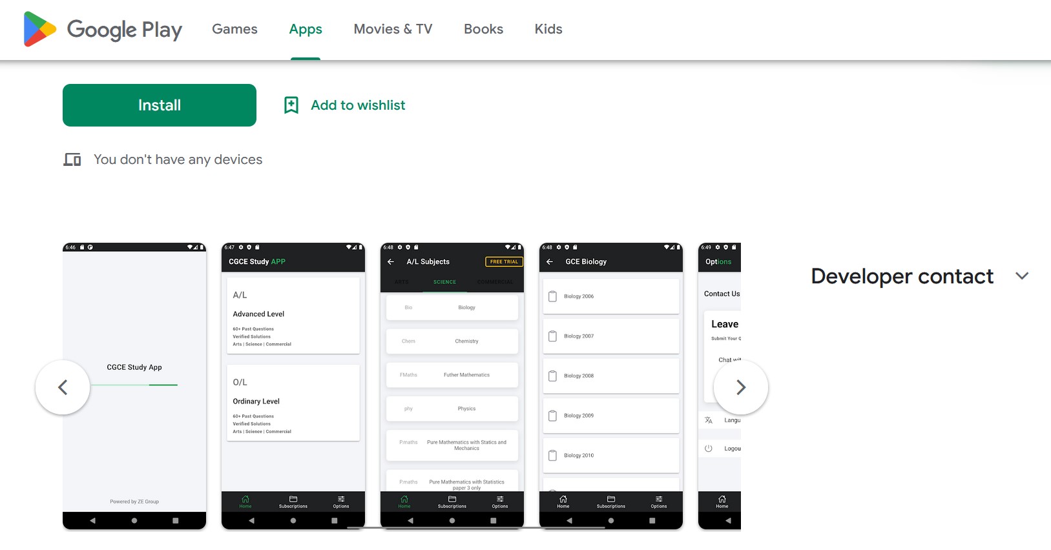Show next screenshots with right arrow
The width and height of the screenshot is (1051, 550).
coord(741,387)
